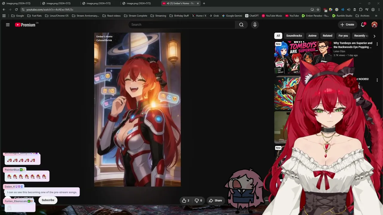Select the Anime filter chip
The width and height of the screenshot is (383, 215).
312,36
